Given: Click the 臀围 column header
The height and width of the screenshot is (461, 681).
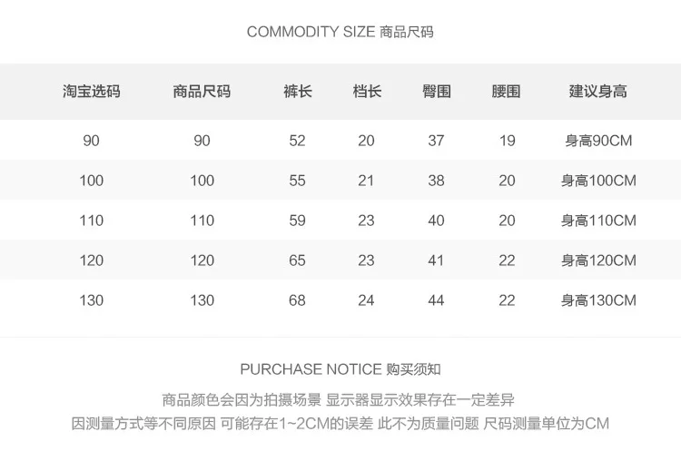Looking at the screenshot, I should click(x=437, y=91).
